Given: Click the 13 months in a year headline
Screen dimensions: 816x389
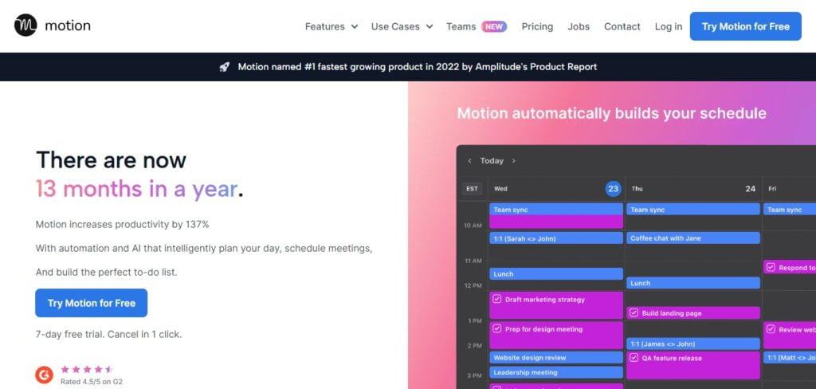Looking at the screenshot, I should pyautogui.click(x=139, y=189).
